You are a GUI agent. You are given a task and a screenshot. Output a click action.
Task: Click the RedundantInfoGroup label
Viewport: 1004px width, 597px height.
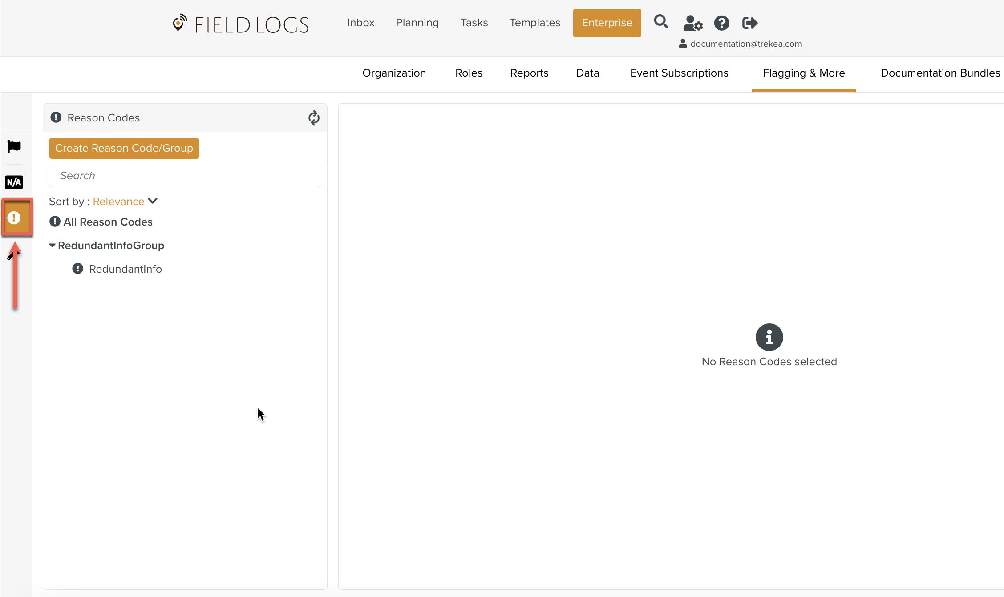pyautogui.click(x=111, y=246)
